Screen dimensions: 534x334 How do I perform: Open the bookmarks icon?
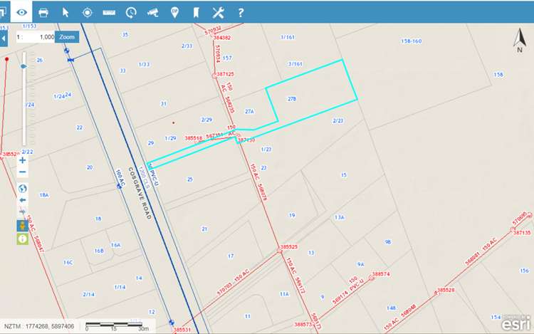(196, 12)
